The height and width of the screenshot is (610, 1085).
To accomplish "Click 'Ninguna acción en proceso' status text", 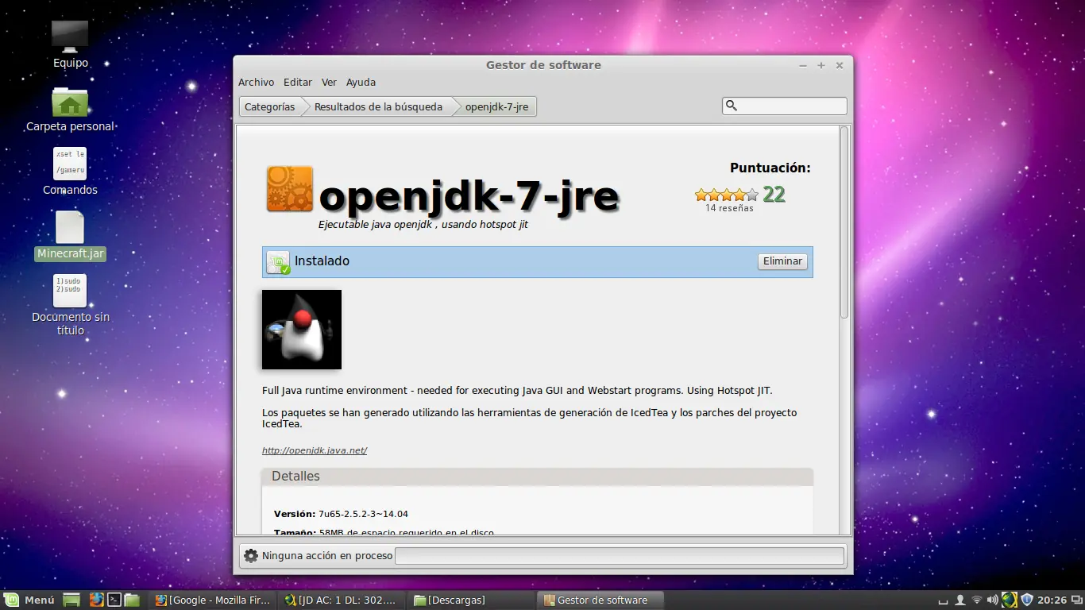I will click(327, 555).
